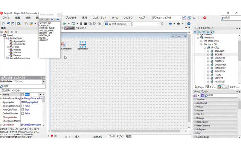
Task: Select SPECIES_NO in the Fields Editor list
Action: (x=45, y=23)
